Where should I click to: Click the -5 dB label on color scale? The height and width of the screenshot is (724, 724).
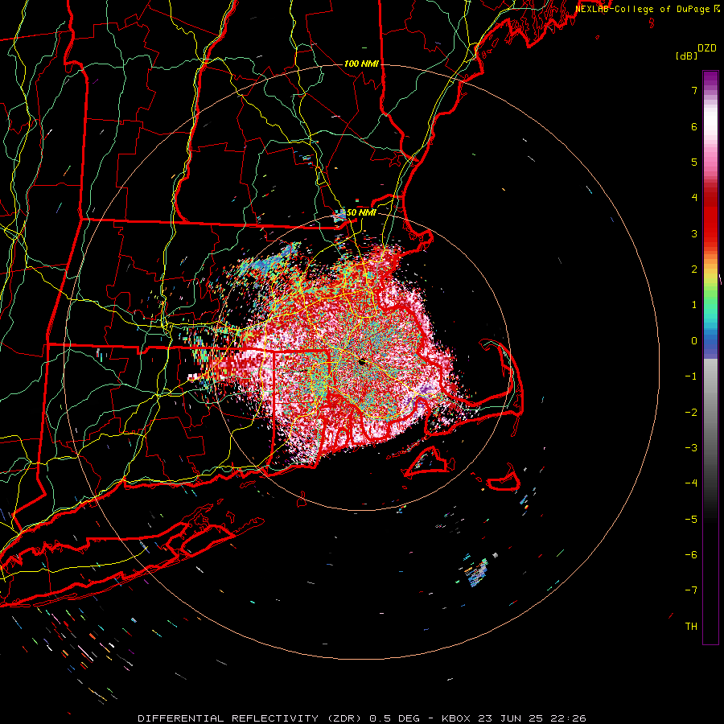pyautogui.click(x=691, y=519)
